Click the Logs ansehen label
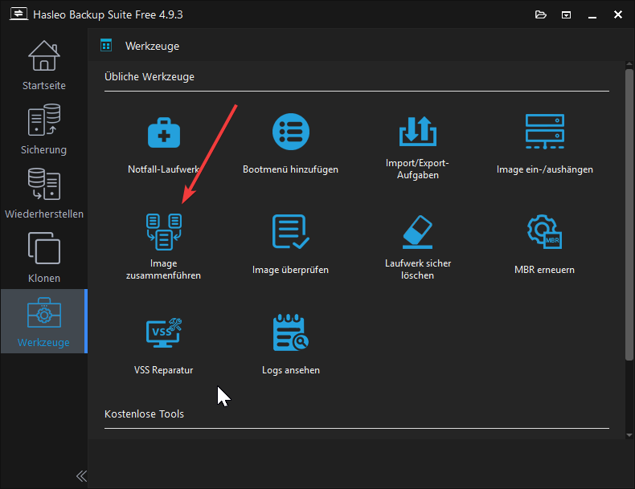Viewport: 635px width, 489px height. 291,369
